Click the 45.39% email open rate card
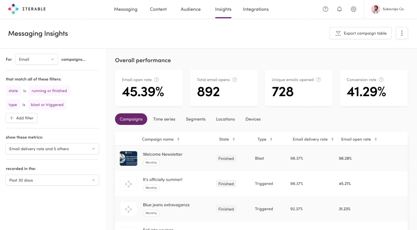Screen dimensions: 417x230 point(149,88)
